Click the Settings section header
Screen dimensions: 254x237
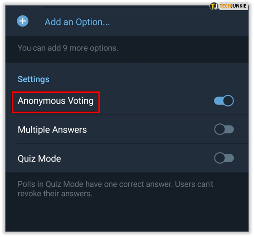(33, 79)
